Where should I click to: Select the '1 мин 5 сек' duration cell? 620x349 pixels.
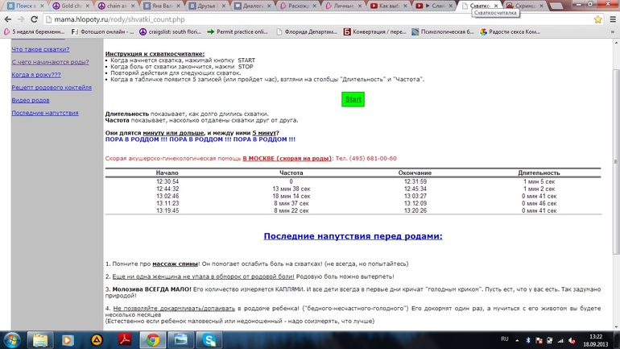(539, 181)
